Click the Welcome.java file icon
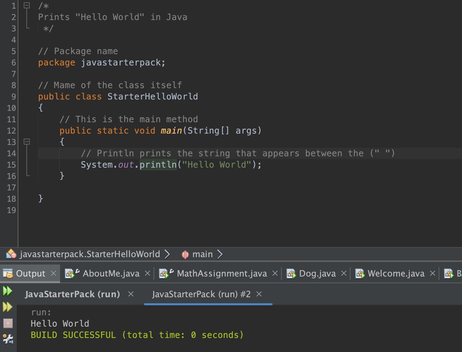 click(360, 274)
